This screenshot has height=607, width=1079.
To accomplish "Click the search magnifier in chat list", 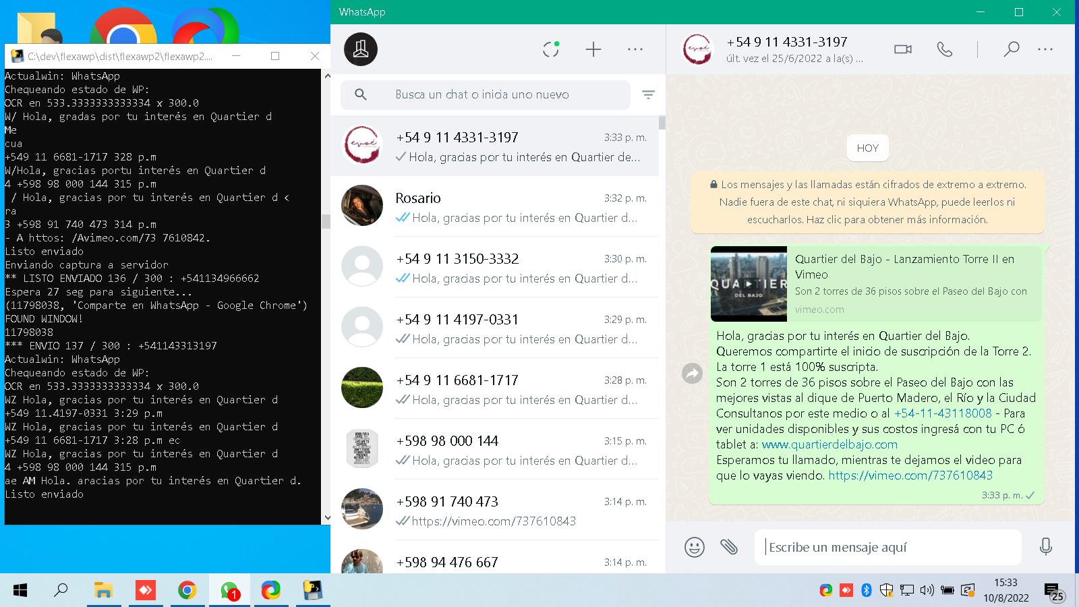I will click(361, 94).
